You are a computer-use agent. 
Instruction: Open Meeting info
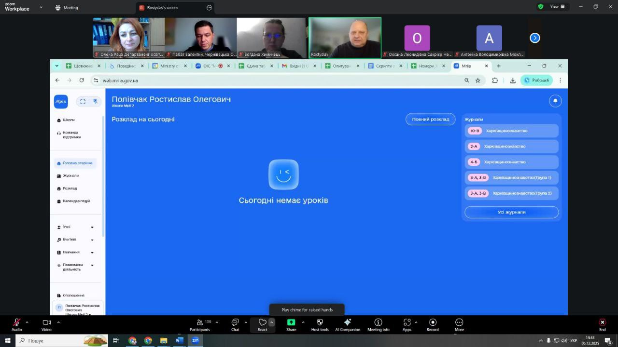click(x=378, y=325)
